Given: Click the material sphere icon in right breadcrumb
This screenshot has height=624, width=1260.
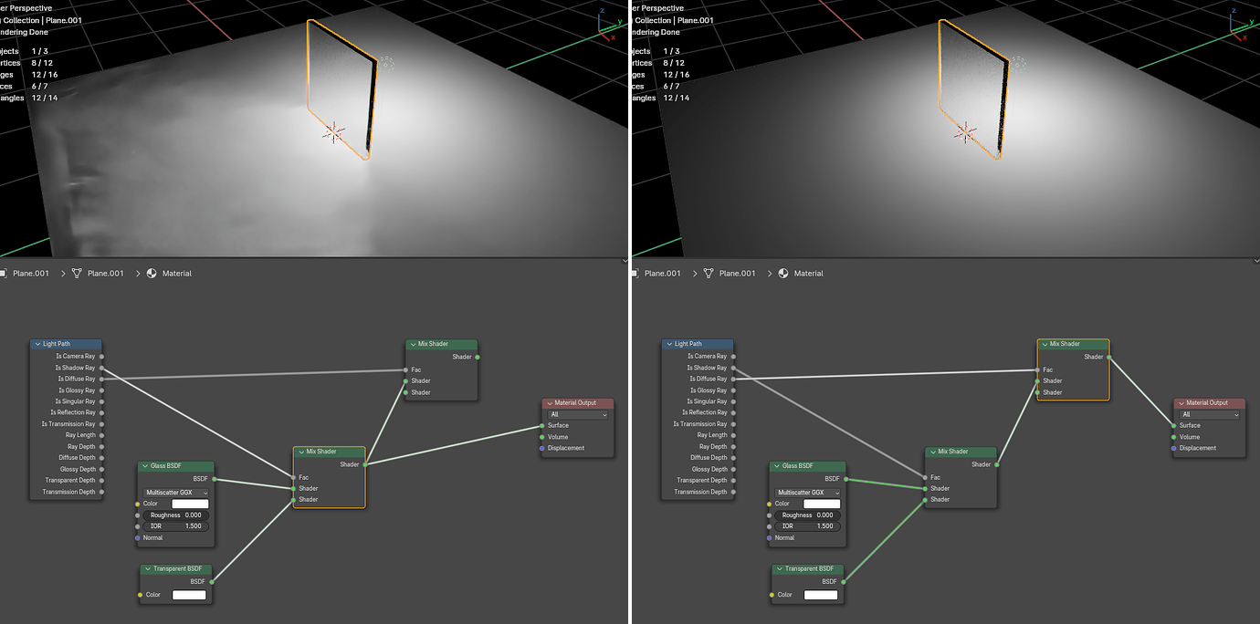Looking at the screenshot, I should coord(783,273).
